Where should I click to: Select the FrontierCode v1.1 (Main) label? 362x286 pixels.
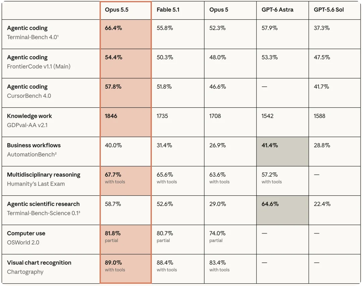click(39, 66)
